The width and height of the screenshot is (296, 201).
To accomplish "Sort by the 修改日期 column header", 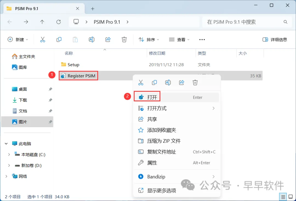I will click(x=157, y=53).
